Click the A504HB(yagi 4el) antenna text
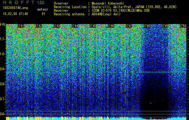 106,14
